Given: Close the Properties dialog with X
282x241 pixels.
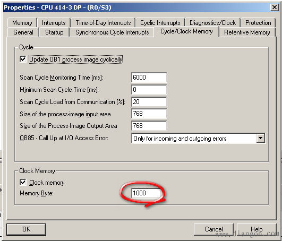Looking at the screenshot, I should click(274, 7).
